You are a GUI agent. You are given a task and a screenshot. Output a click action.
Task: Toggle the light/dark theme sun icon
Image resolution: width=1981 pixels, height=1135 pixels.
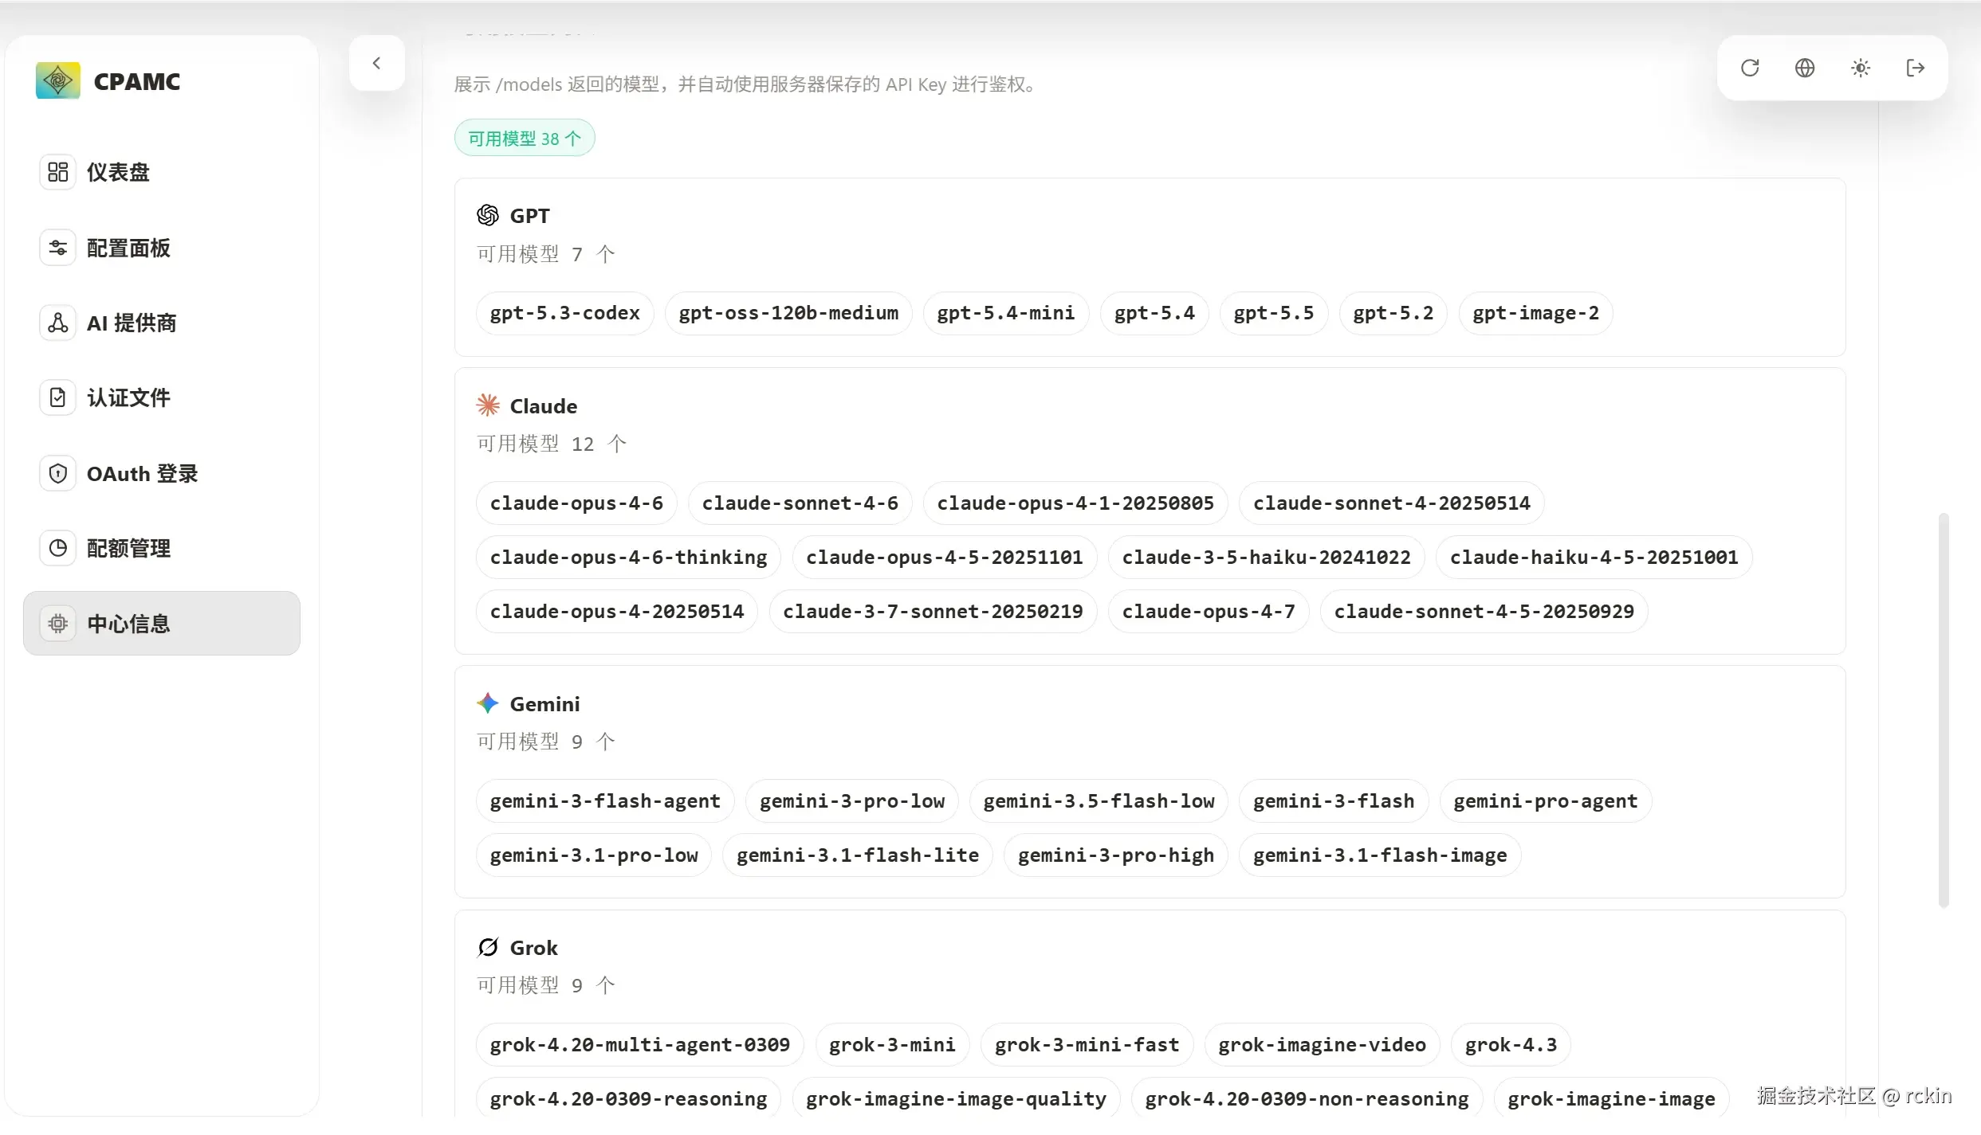(1861, 68)
